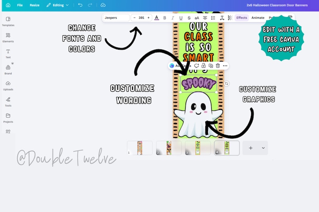Select the SMART text on banner

point(198,57)
